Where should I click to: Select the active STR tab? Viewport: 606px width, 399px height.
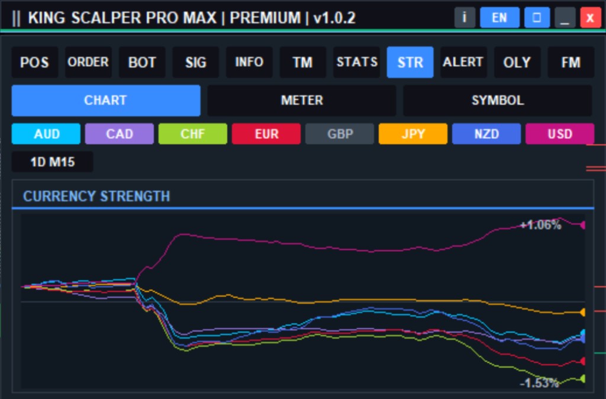[x=410, y=62]
